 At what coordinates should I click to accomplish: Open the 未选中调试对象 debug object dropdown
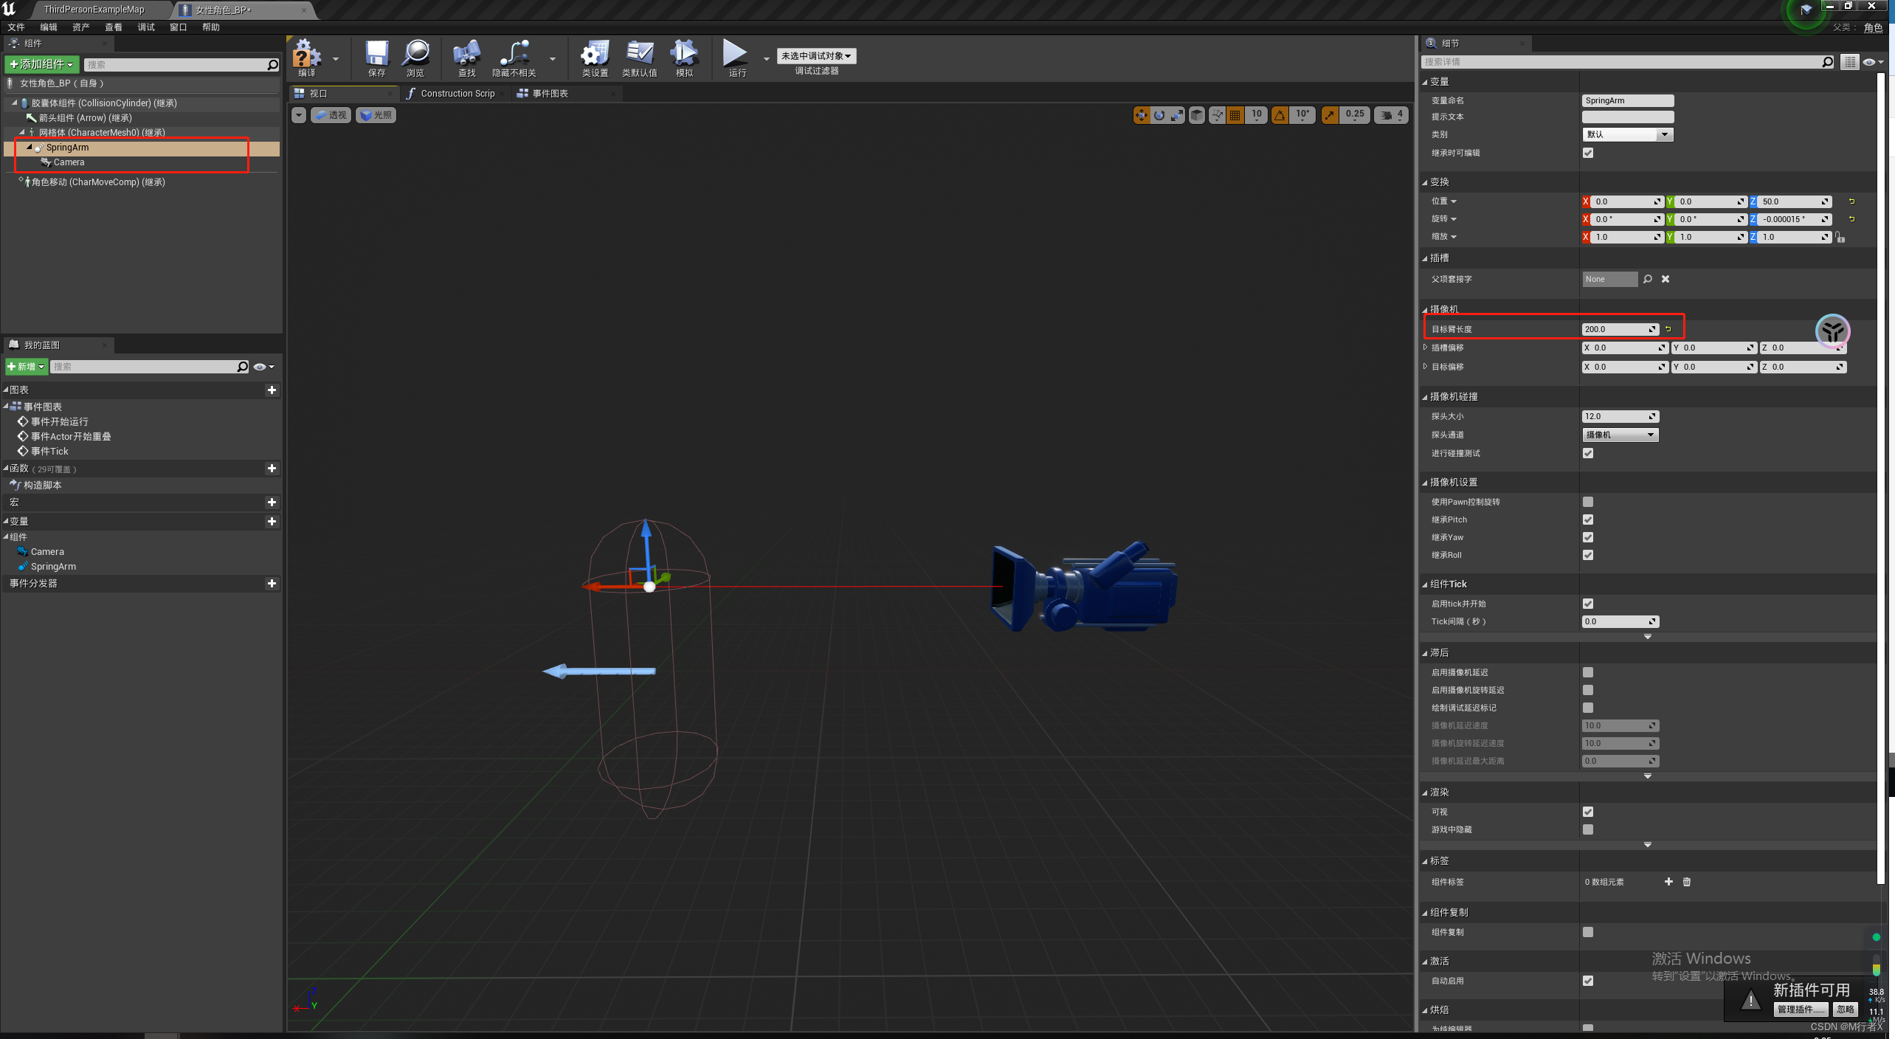click(816, 56)
